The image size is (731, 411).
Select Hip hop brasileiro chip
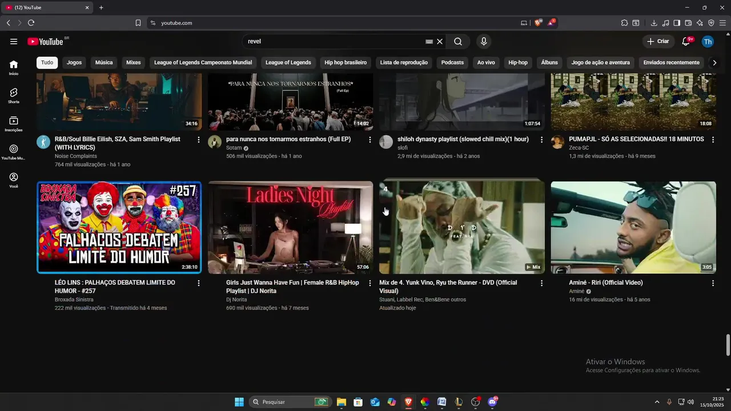click(x=346, y=63)
